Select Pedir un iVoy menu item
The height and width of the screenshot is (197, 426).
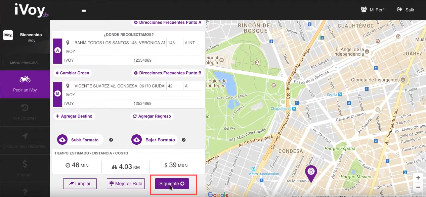point(25,84)
